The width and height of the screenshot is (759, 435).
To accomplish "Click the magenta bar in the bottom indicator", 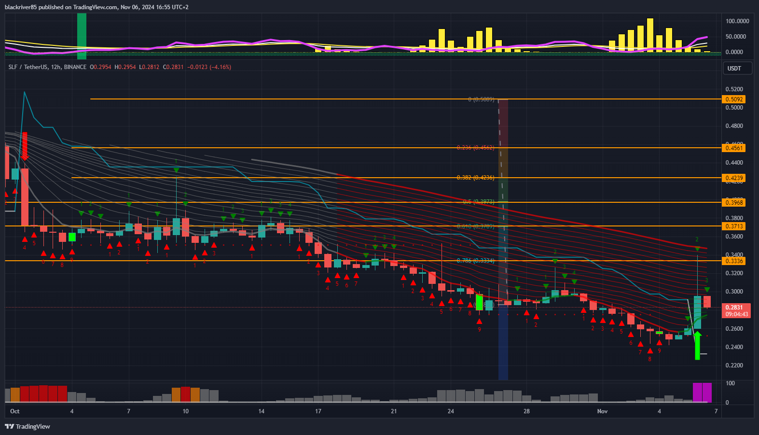I will [702, 393].
